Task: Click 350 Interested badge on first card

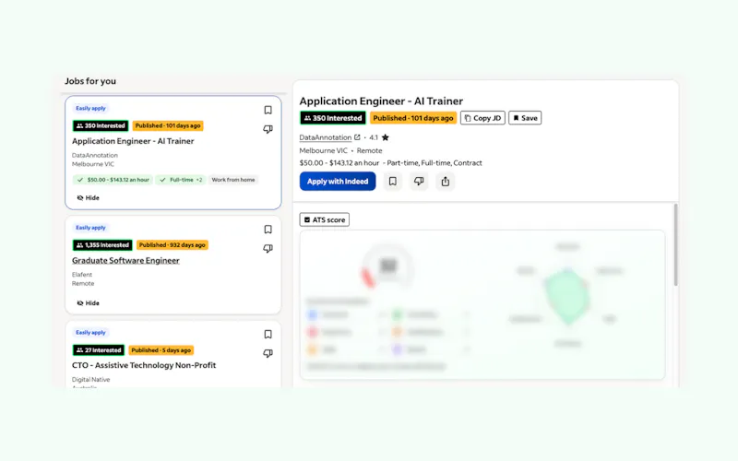Action: click(x=101, y=125)
